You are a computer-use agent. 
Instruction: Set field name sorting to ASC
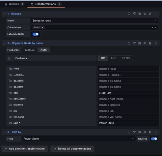113,58
